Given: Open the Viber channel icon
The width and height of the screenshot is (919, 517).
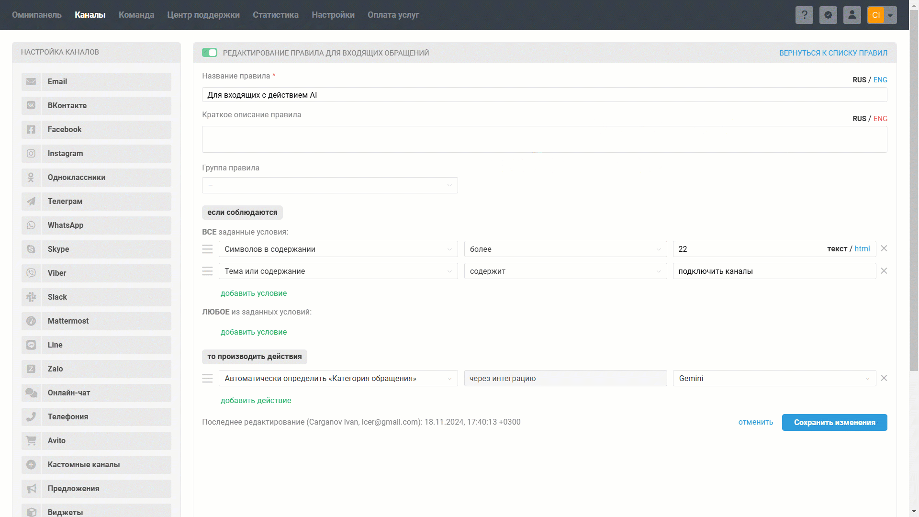Looking at the screenshot, I should [x=31, y=273].
